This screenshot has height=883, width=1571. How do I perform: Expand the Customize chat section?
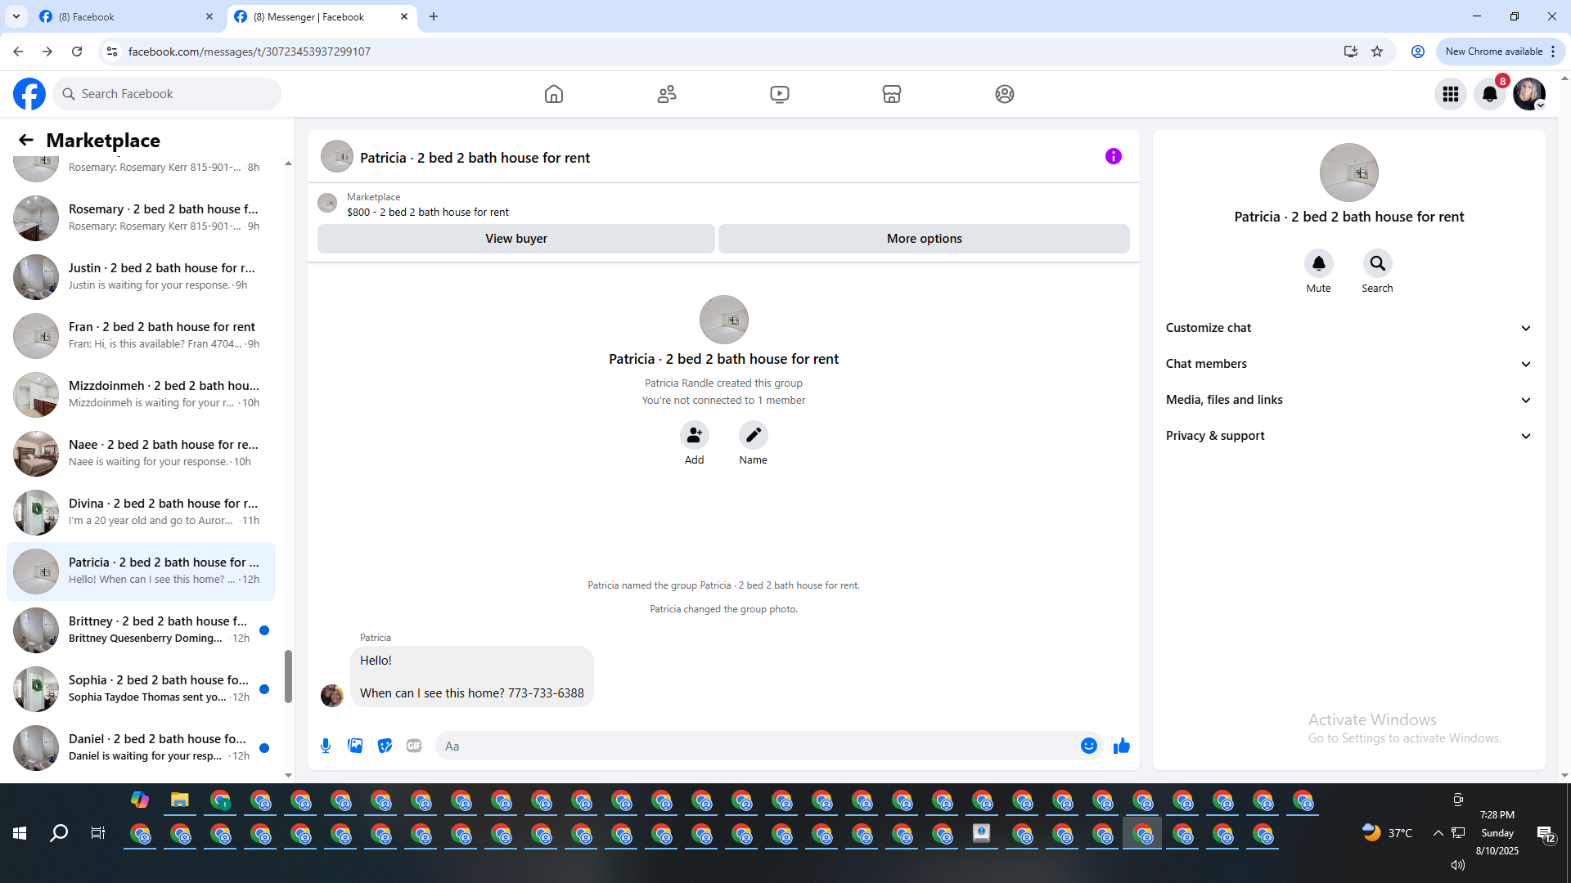pyautogui.click(x=1348, y=328)
